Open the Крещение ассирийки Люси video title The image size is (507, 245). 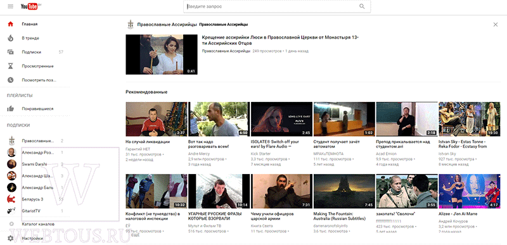pos(280,41)
